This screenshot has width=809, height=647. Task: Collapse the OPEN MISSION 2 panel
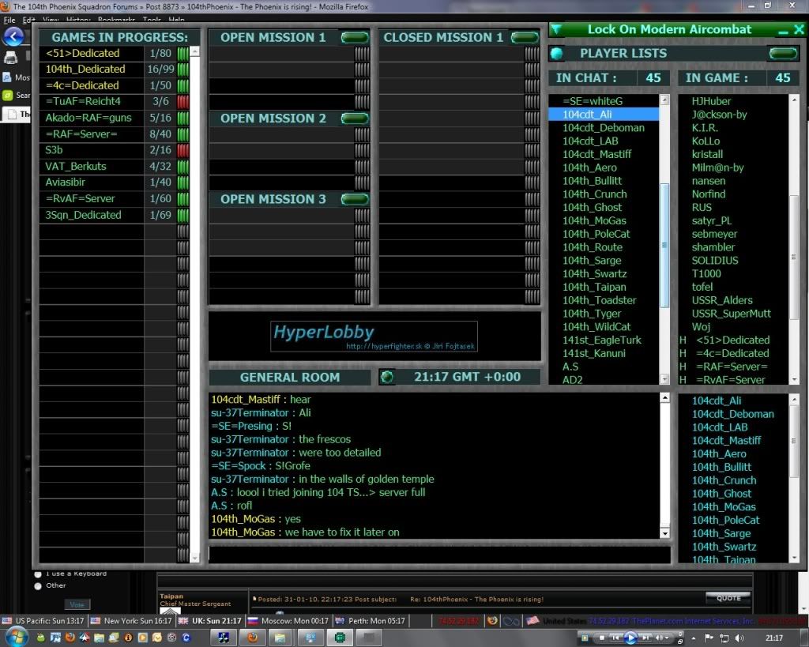pyautogui.click(x=354, y=118)
